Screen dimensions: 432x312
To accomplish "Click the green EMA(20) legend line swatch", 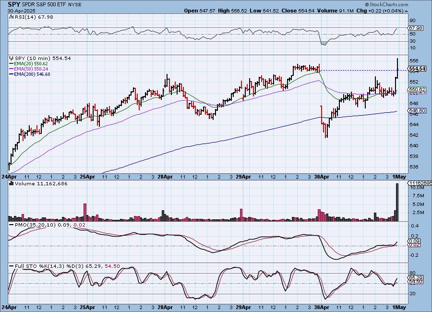I will click(12, 64).
